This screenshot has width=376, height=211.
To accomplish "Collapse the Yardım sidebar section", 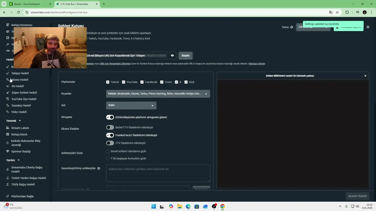I will pyautogui.click(x=19, y=160).
